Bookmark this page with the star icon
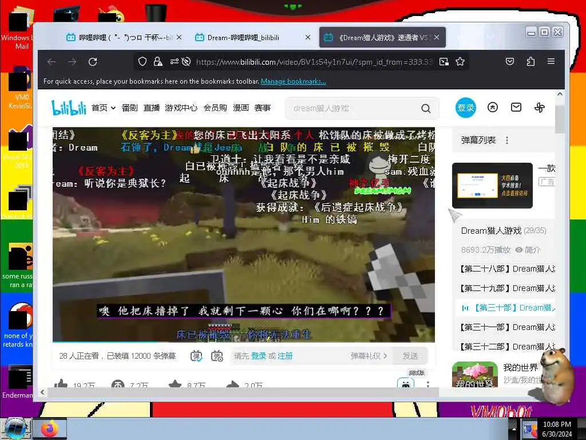 coord(460,62)
